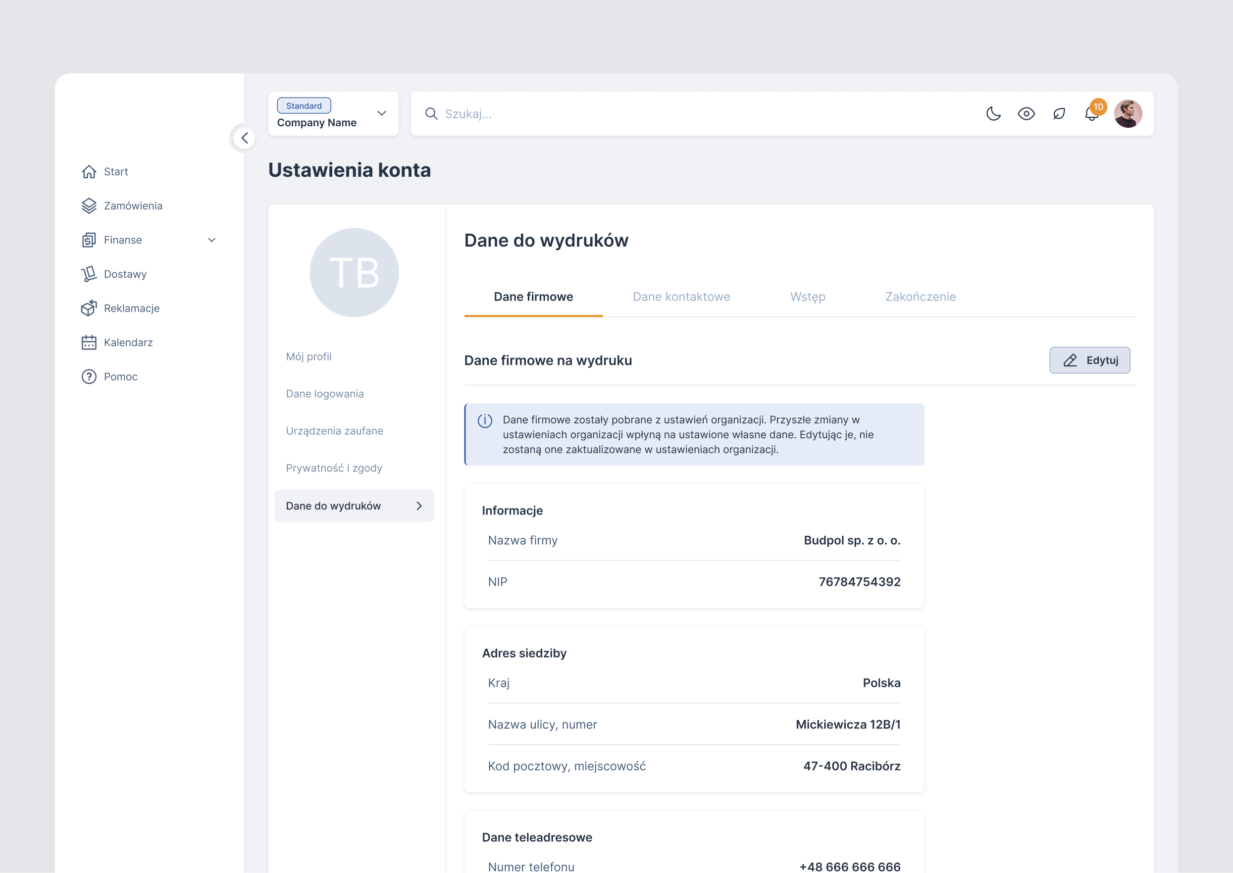Click the Zamówienia layers icon
The height and width of the screenshot is (873, 1233).
(x=89, y=206)
